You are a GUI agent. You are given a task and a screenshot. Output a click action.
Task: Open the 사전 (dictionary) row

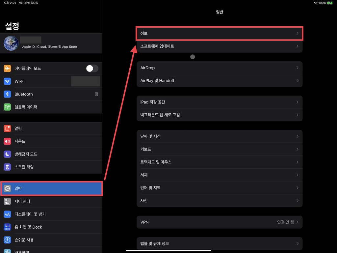coord(220,201)
